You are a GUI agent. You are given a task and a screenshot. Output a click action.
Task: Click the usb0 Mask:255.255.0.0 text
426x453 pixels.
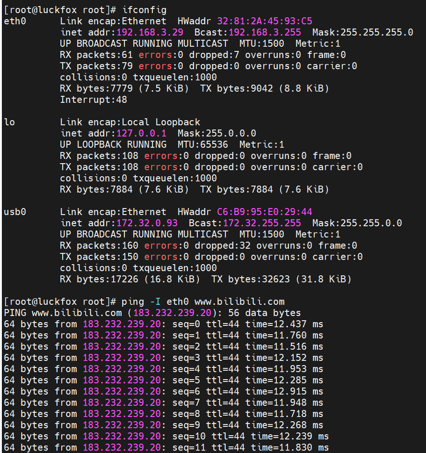pos(357,223)
